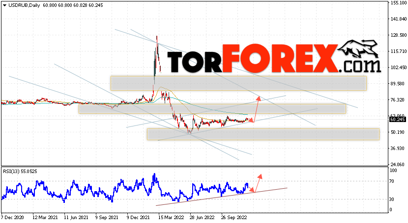Select the 141.840 price axis label
The image size is (408, 223).
pos(398,19)
